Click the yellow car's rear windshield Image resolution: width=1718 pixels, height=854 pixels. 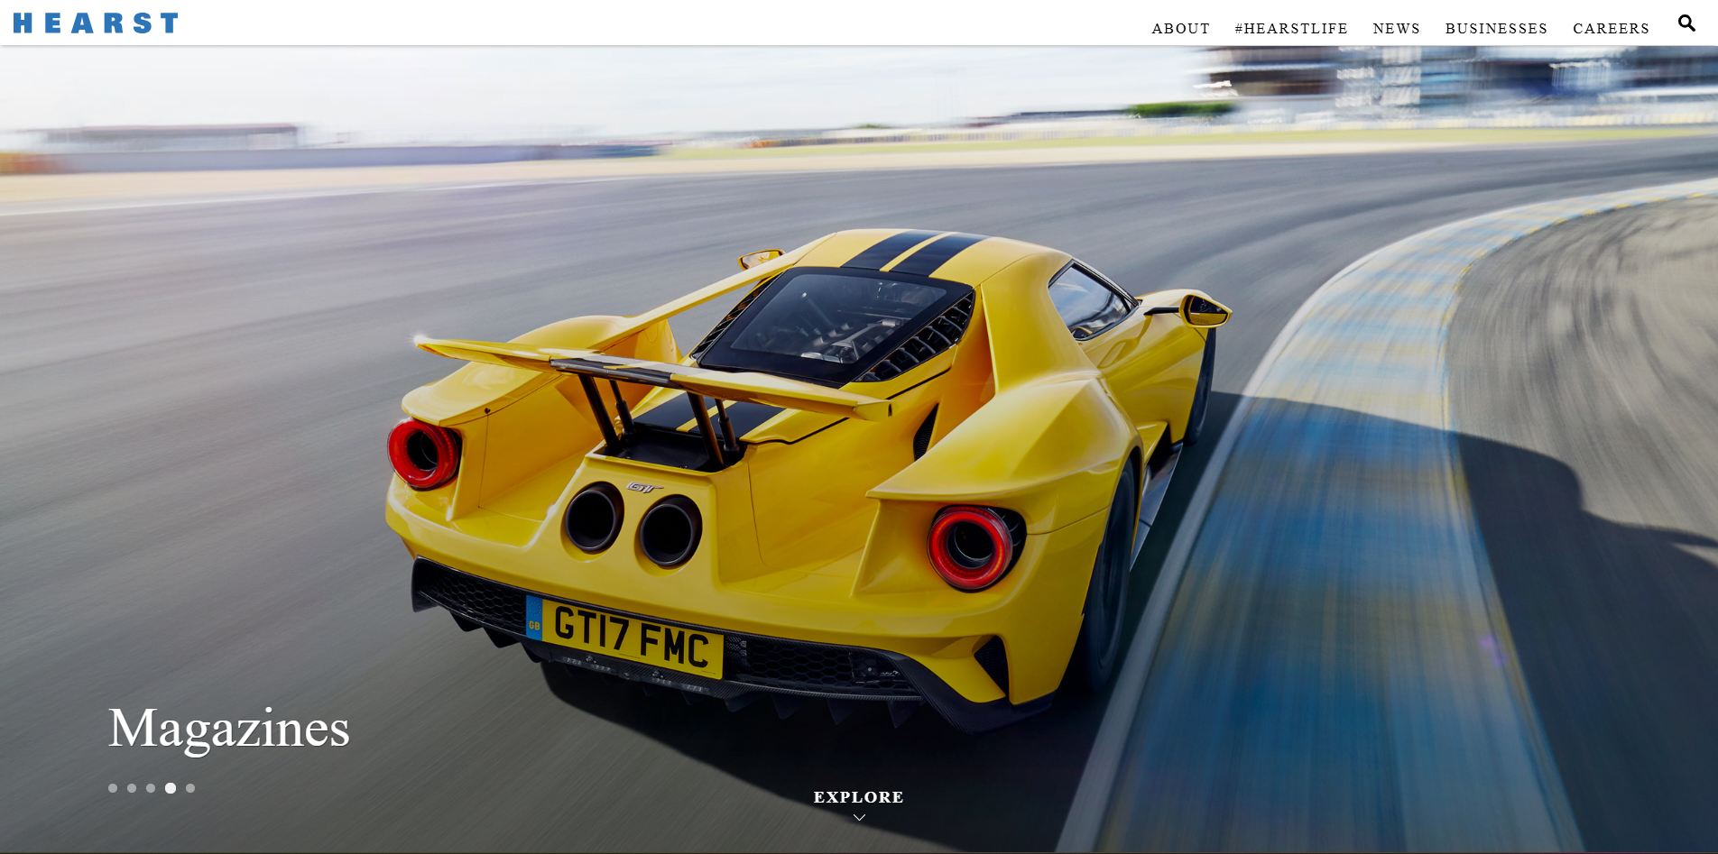[x=835, y=322]
